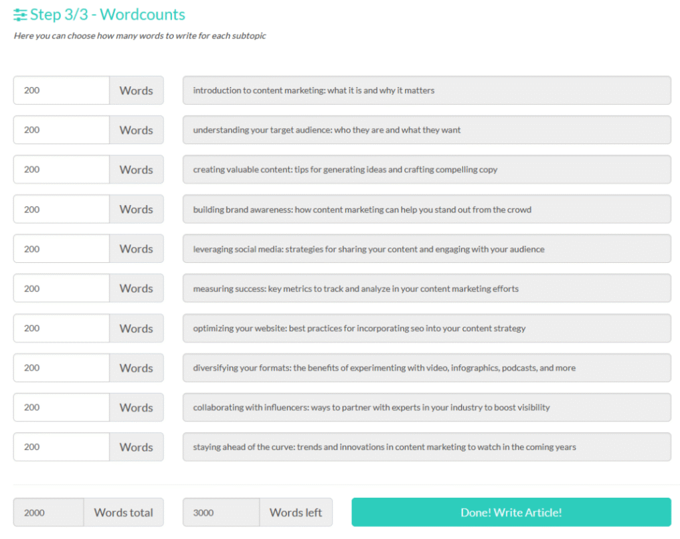Select subtopic 'building brand awareness' field

427,209
